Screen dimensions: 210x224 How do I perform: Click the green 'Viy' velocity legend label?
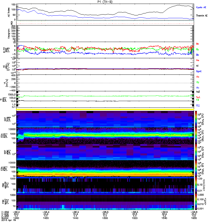click(x=198, y=82)
